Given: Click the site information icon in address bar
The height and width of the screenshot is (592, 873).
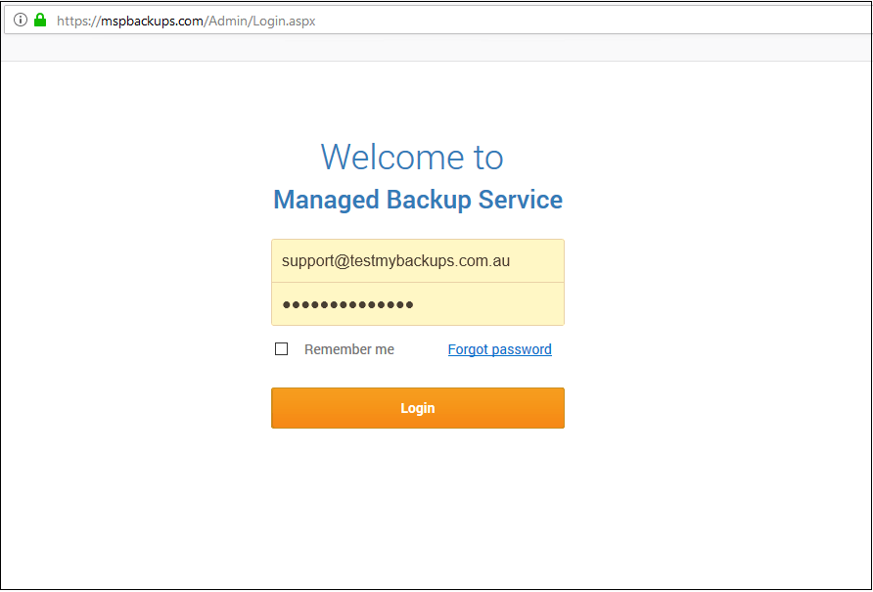Looking at the screenshot, I should pos(20,21).
